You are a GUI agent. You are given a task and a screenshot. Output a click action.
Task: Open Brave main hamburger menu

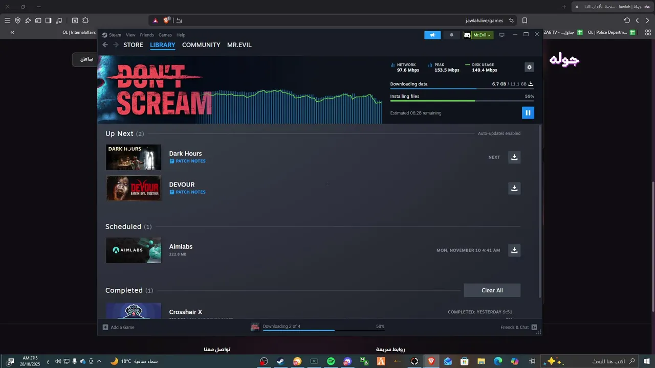point(7,20)
